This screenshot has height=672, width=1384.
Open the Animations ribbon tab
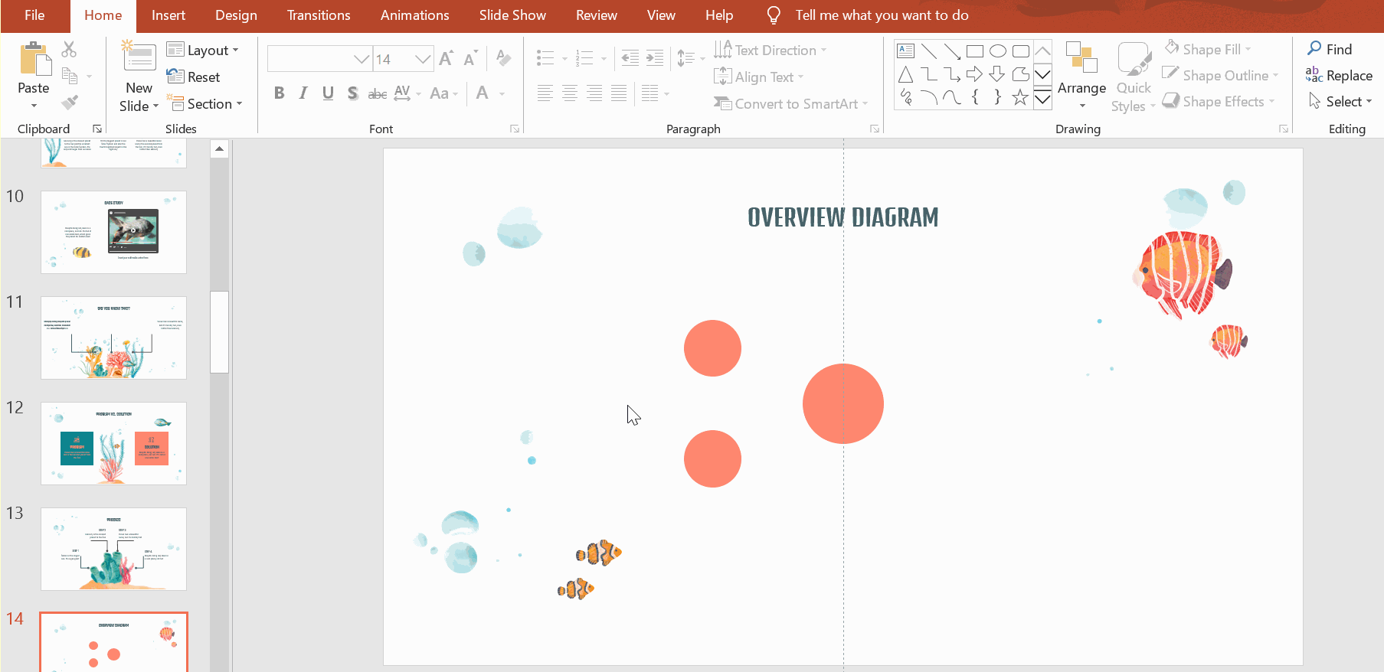point(414,15)
